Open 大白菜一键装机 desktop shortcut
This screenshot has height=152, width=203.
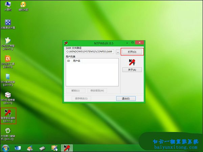(8, 134)
